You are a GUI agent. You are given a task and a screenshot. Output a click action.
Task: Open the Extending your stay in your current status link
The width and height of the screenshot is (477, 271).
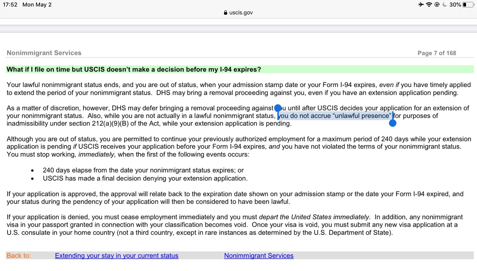[x=117, y=256]
